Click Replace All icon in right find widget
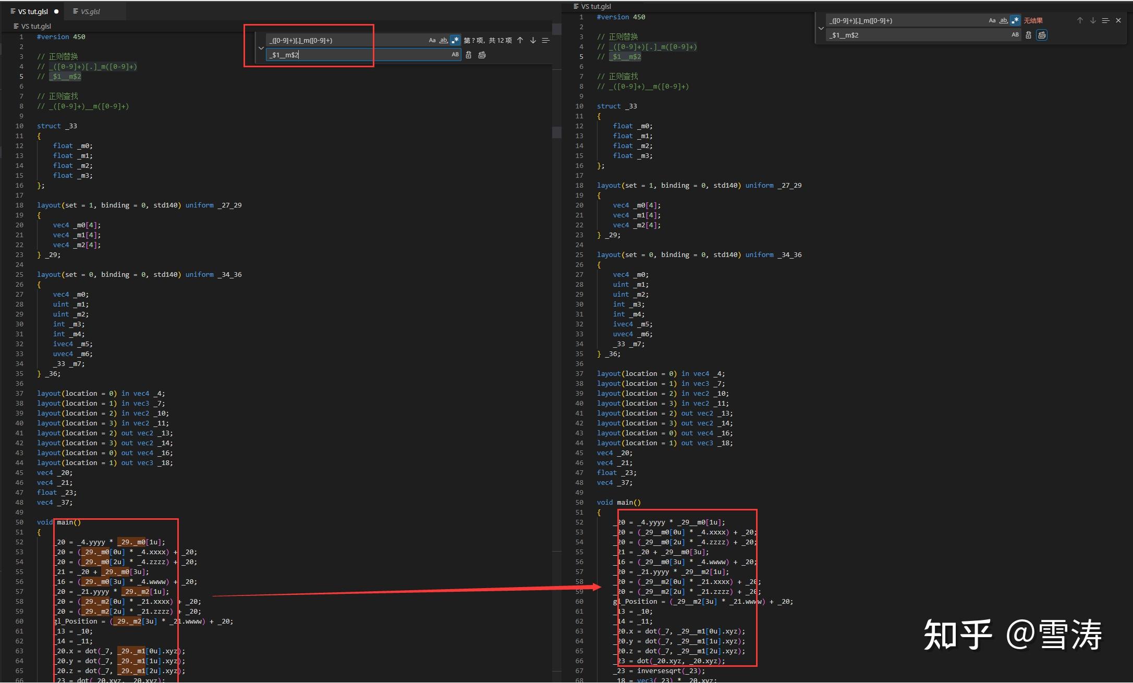The height and width of the screenshot is (683, 1133). point(1042,35)
